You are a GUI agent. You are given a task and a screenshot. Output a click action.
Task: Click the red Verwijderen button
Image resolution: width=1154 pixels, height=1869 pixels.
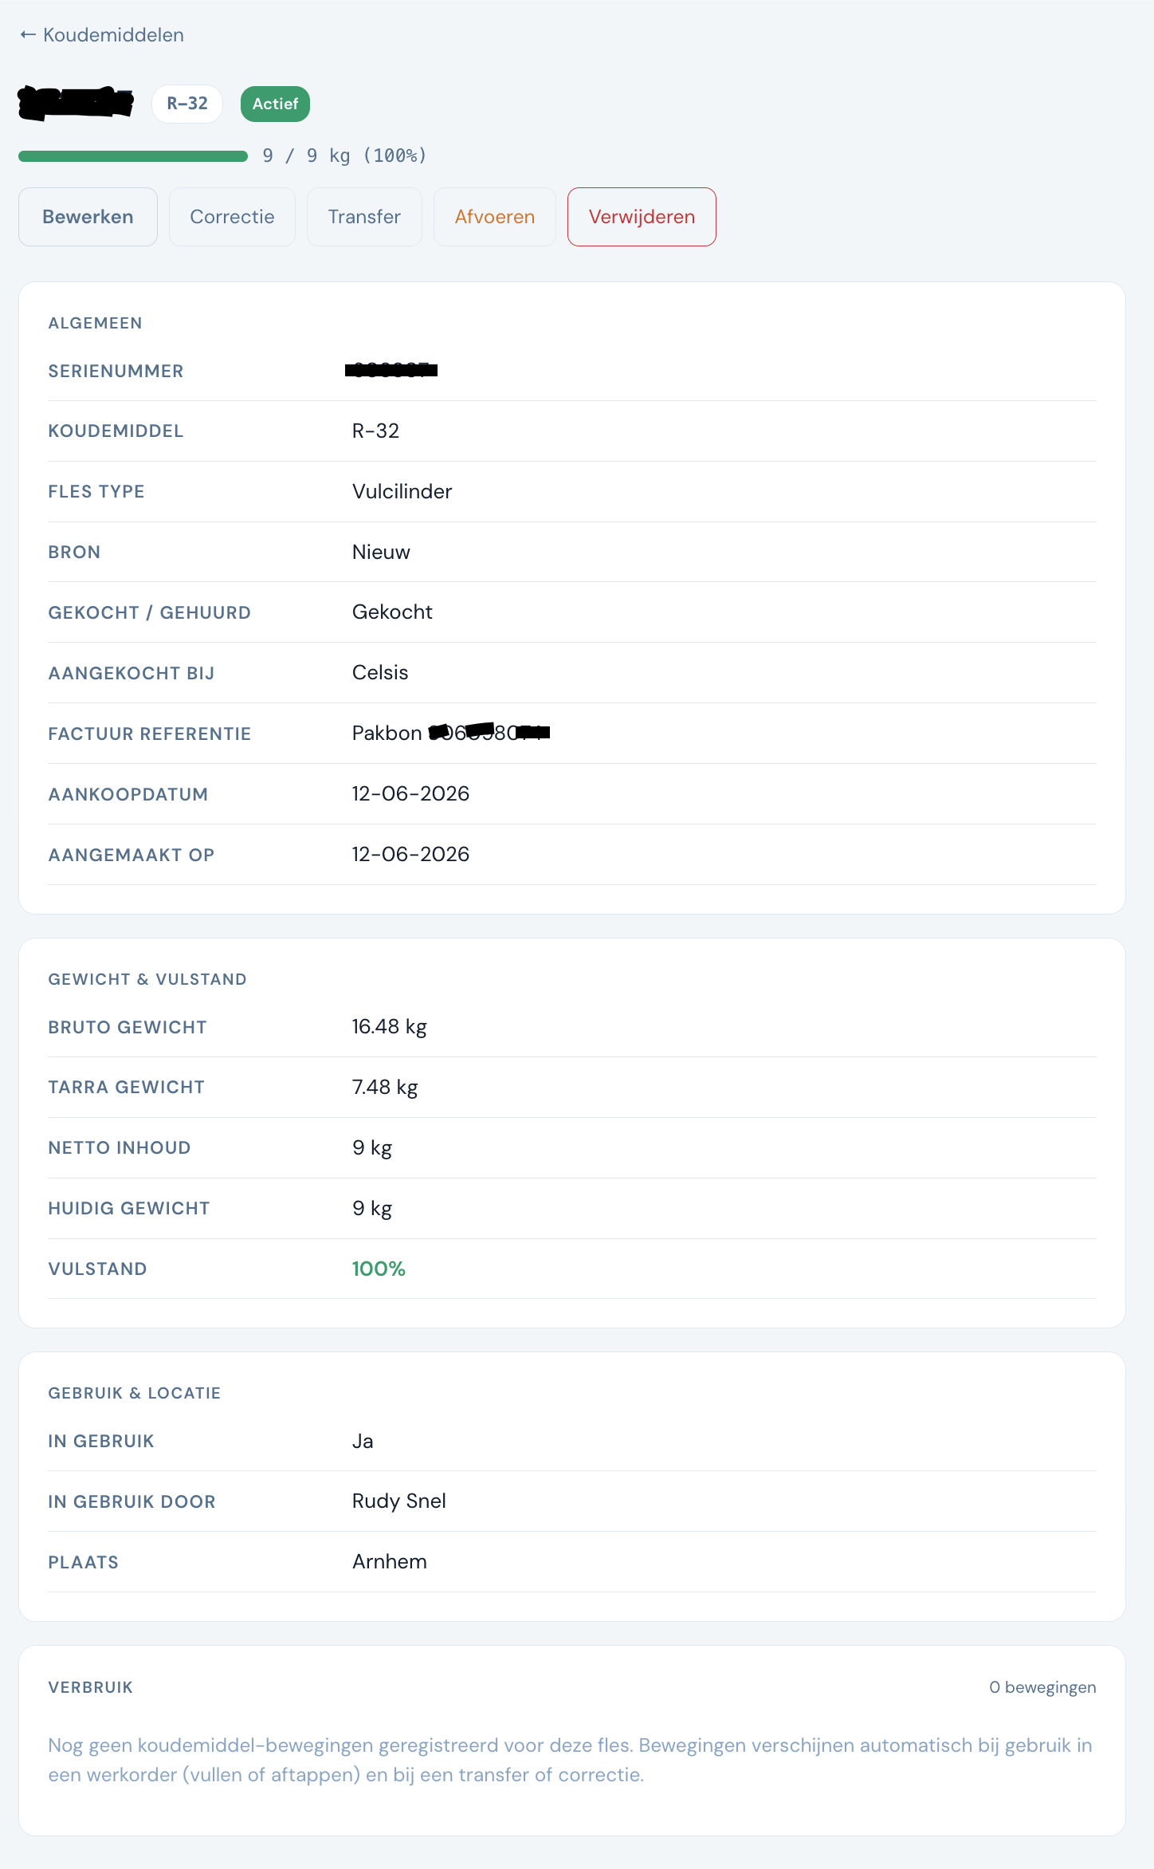point(642,217)
